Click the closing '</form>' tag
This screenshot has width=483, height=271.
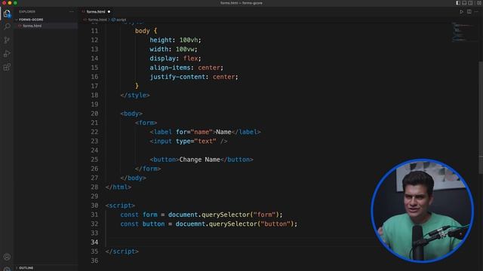(x=148, y=169)
